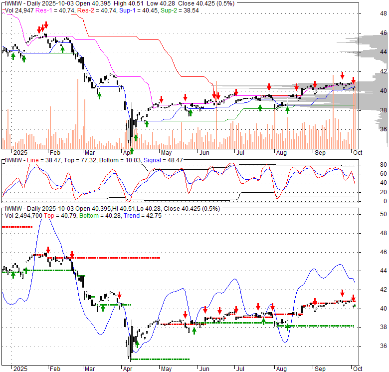Click the red arrow in late September on the bottom chart
The height and width of the screenshot is (372, 389).
point(343,293)
